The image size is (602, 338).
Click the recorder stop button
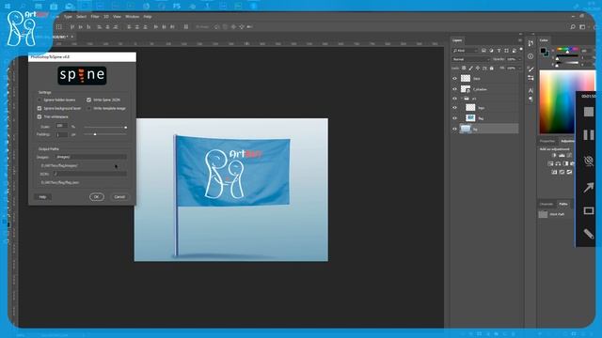point(588,112)
